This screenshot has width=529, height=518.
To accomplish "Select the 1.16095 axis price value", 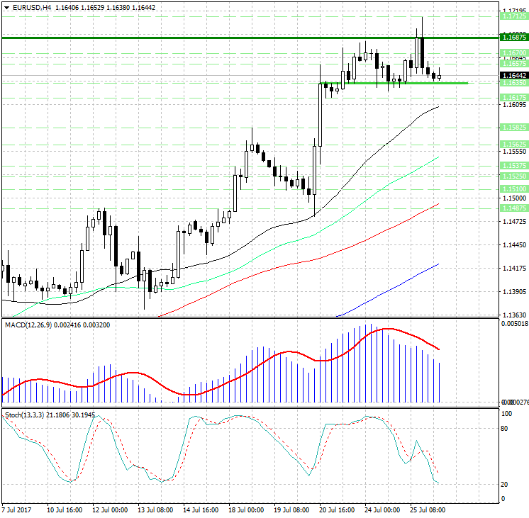I will [x=514, y=105].
